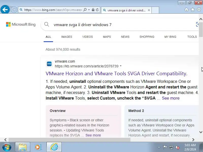Screen dimensions: 203x152
Task: Click the Show desktop button
Action: point(201,147)
